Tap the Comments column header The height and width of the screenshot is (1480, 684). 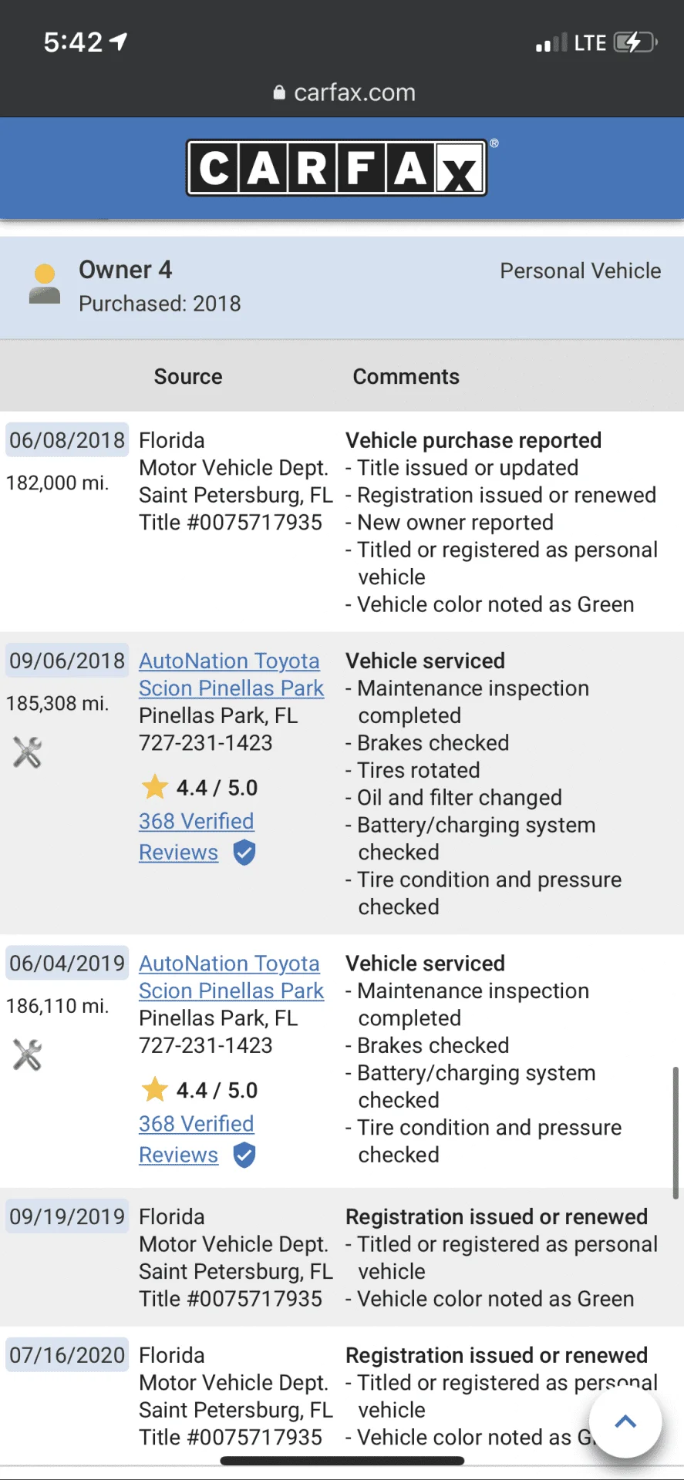click(x=406, y=376)
